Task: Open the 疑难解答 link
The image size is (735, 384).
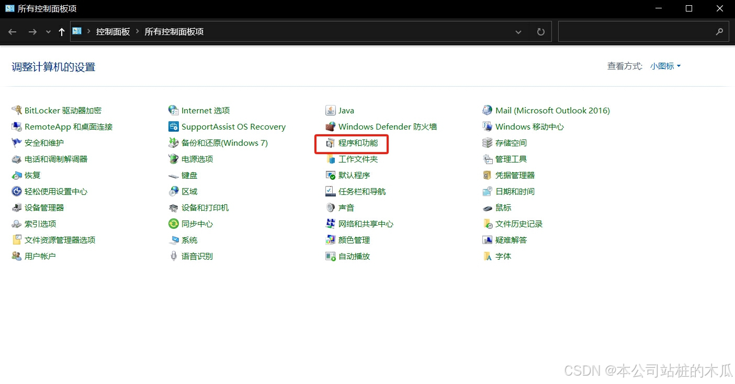Action: click(x=511, y=240)
